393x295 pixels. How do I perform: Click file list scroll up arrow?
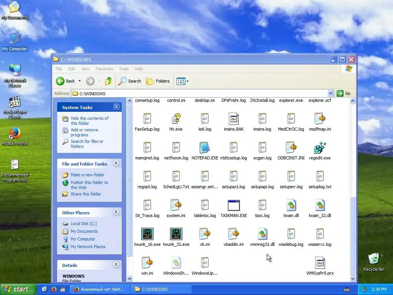[x=353, y=101]
